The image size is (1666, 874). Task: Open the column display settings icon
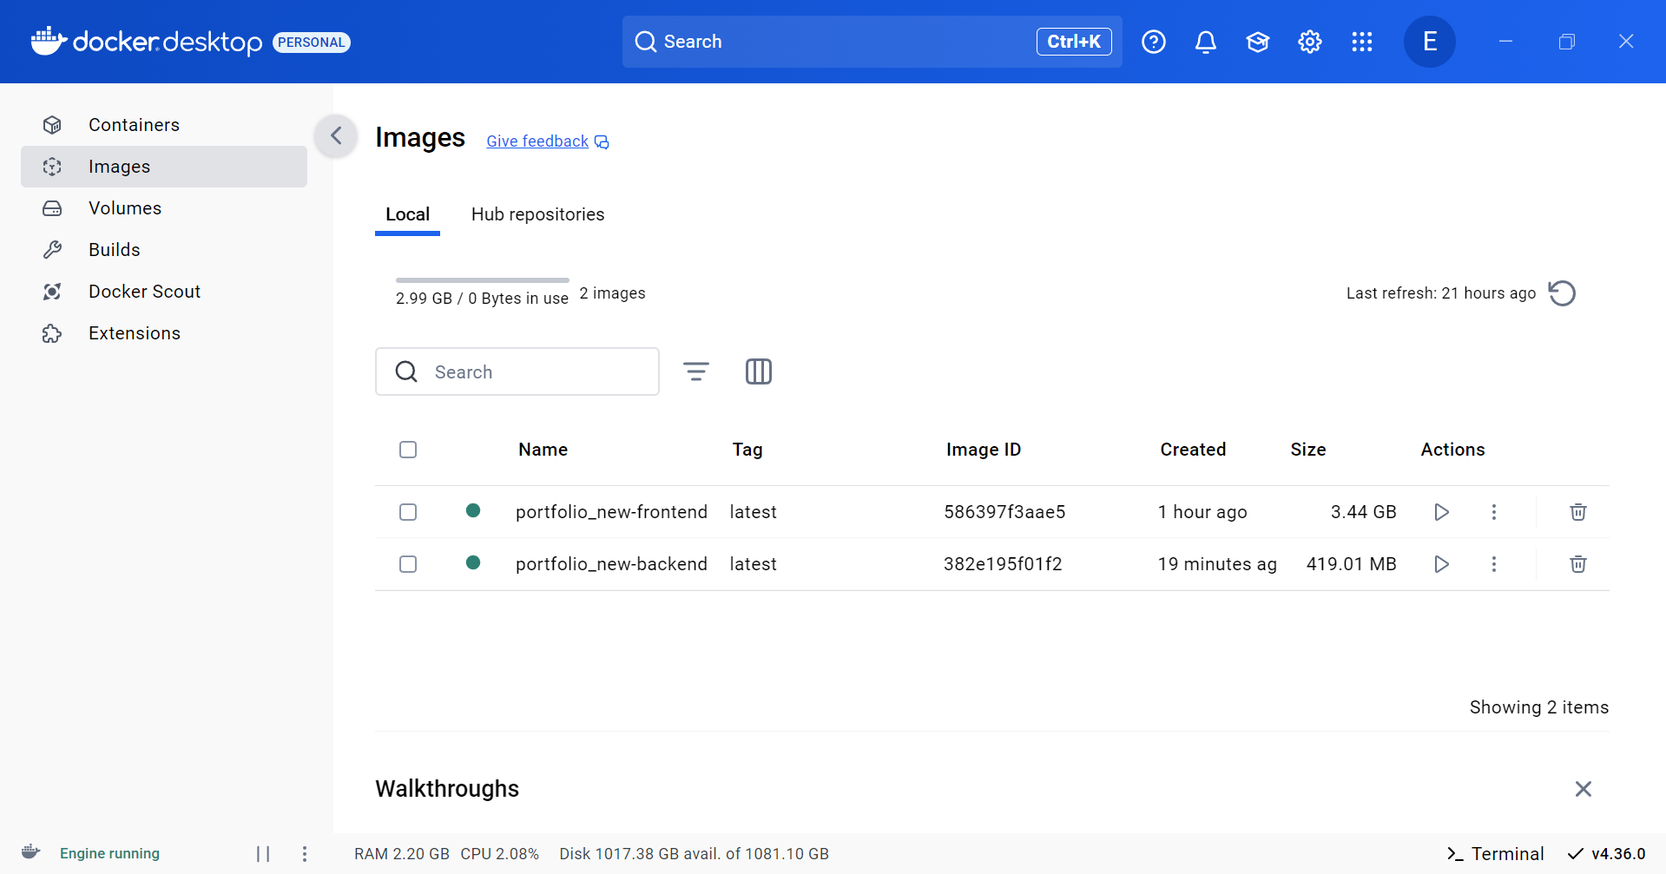759,371
